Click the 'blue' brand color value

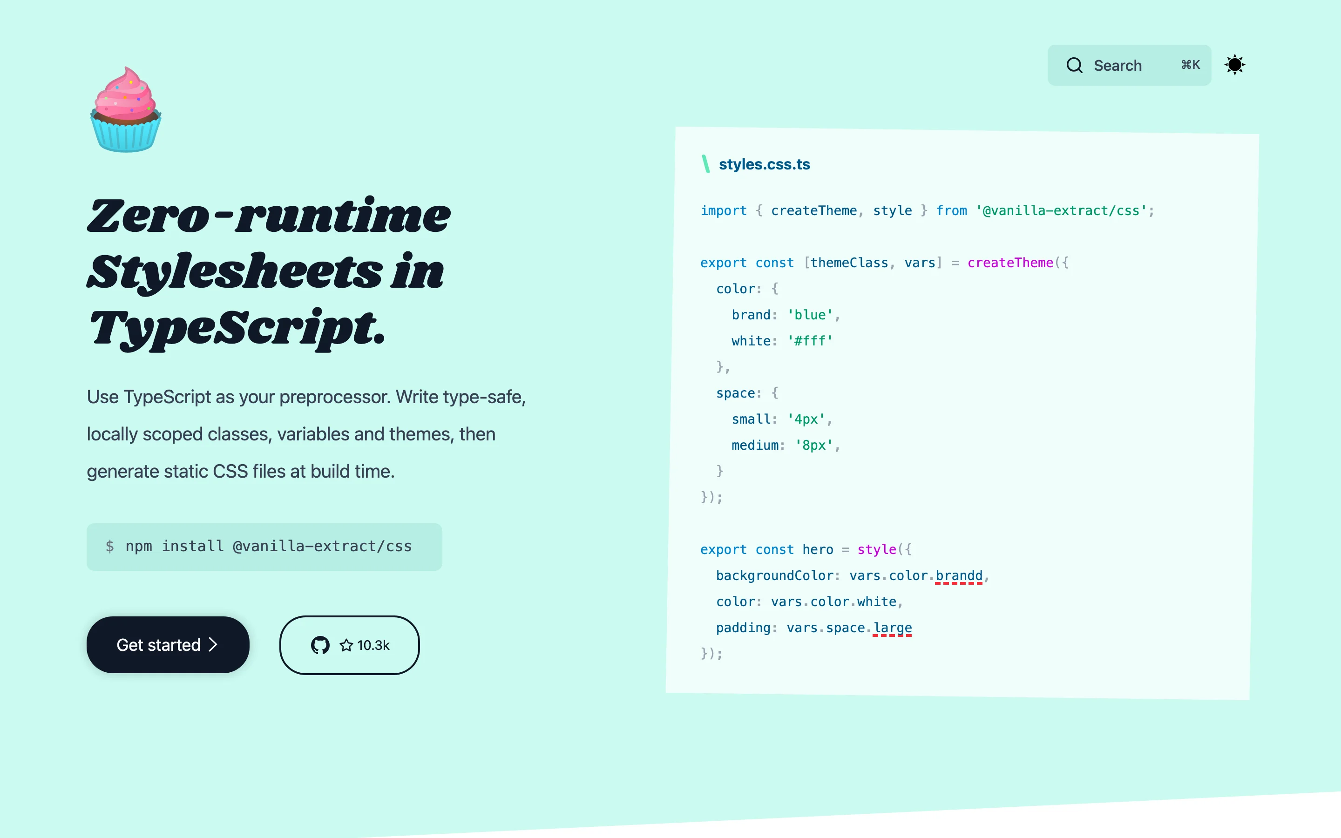point(810,315)
